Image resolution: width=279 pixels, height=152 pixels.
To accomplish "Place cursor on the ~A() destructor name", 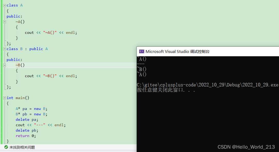I will (x=20, y=22).
